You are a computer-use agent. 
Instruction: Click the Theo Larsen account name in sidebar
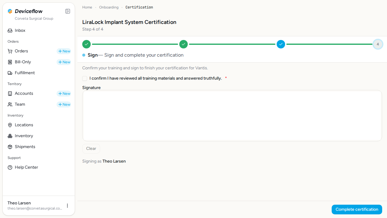point(19,203)
